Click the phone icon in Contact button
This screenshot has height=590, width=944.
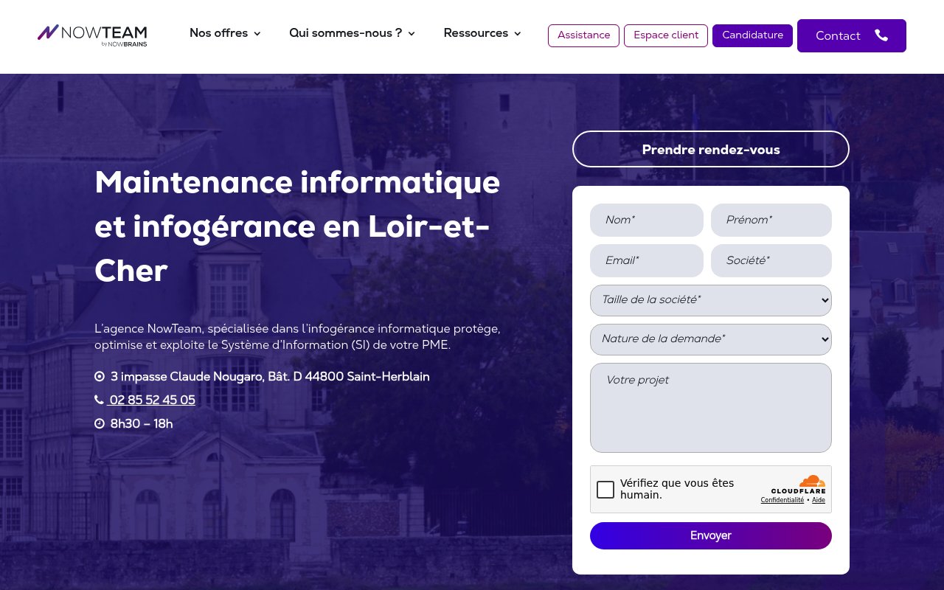[x=881, y=35]
